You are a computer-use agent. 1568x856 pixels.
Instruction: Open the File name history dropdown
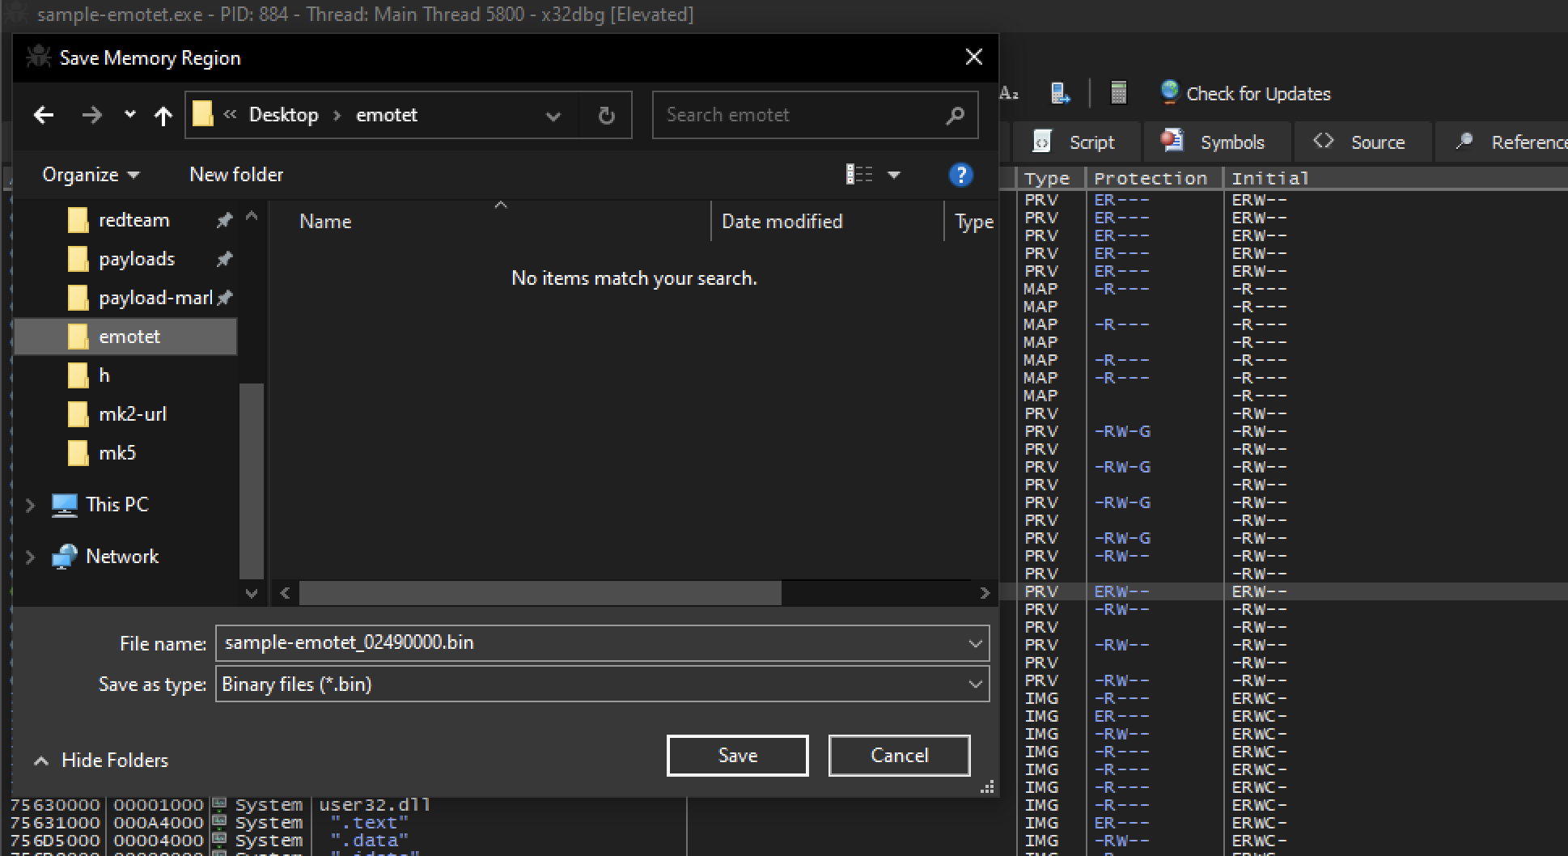point(975,644)
